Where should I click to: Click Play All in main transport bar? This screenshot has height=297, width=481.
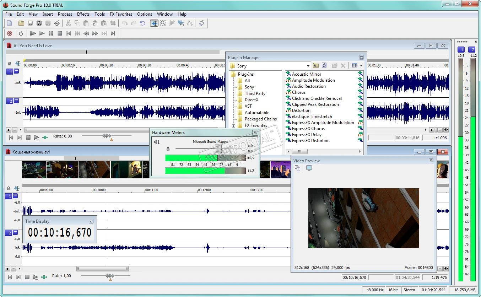tap(33, 33)
